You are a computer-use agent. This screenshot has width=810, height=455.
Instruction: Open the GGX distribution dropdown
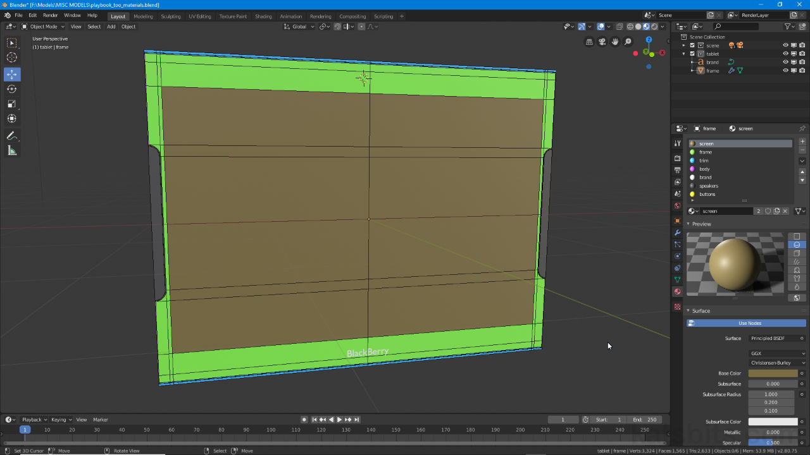click(x=777, y=354)
